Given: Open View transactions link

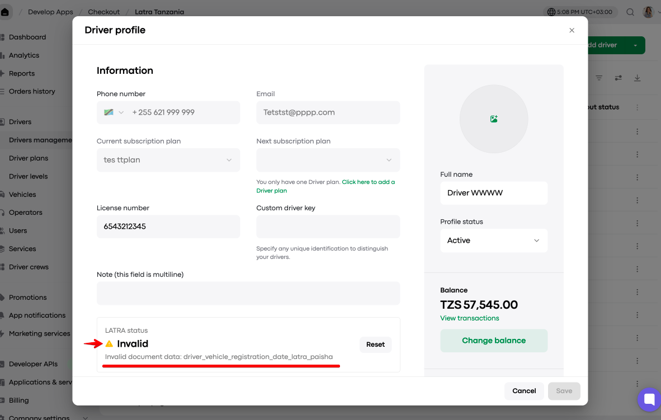Looking at the screenshot, I should [469, 318].
